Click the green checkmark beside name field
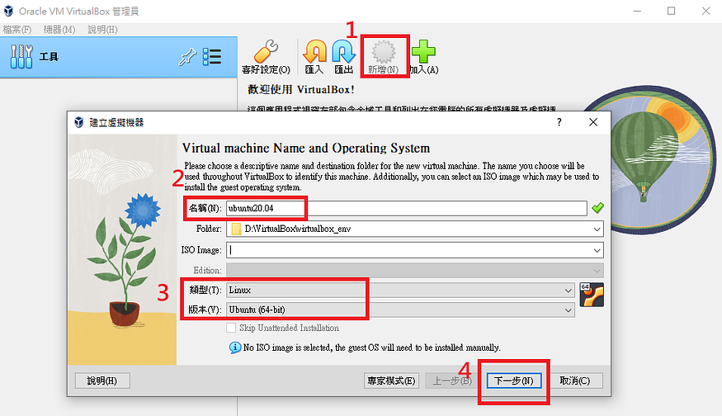The width and height of the screenshot is (722, 416). 597,208
